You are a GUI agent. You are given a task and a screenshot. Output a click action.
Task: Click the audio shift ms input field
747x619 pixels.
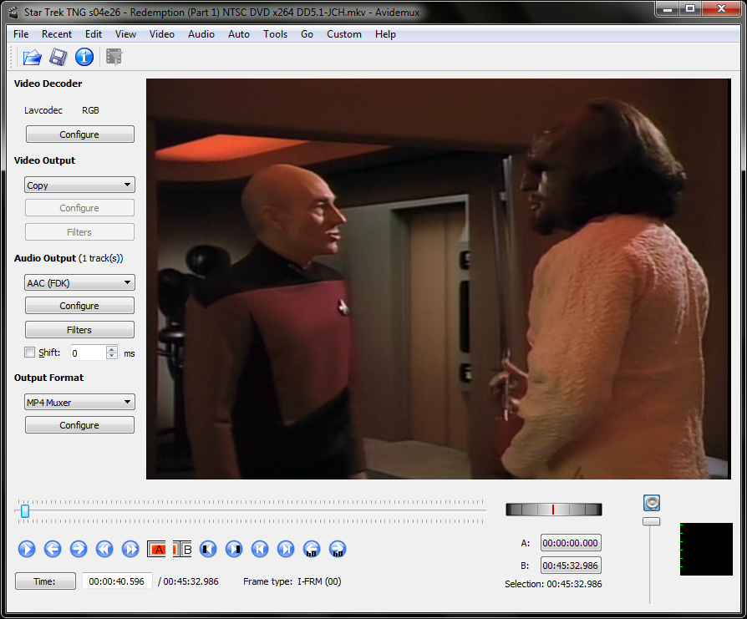pyautogui.click(x=88, y=353)
